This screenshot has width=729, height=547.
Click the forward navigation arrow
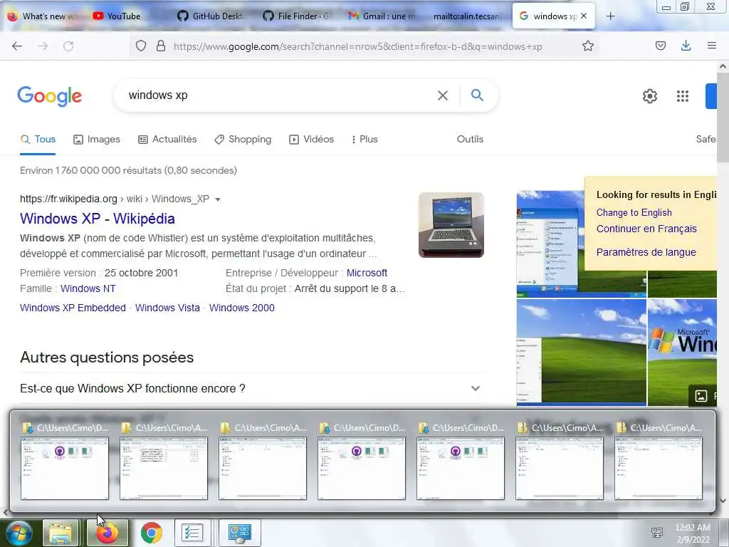(43, 46)
